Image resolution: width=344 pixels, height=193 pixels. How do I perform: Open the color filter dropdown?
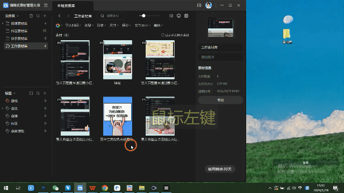59,25
